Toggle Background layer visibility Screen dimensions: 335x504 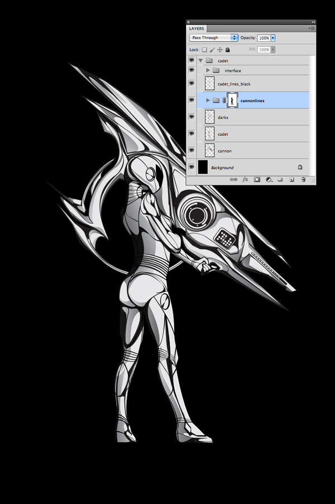point(192,167)
